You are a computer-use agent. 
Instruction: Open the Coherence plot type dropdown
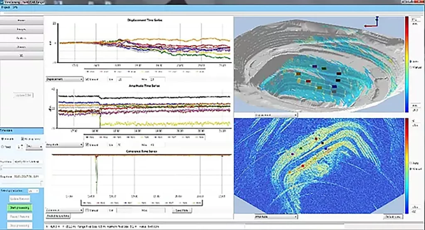(64, 210)
